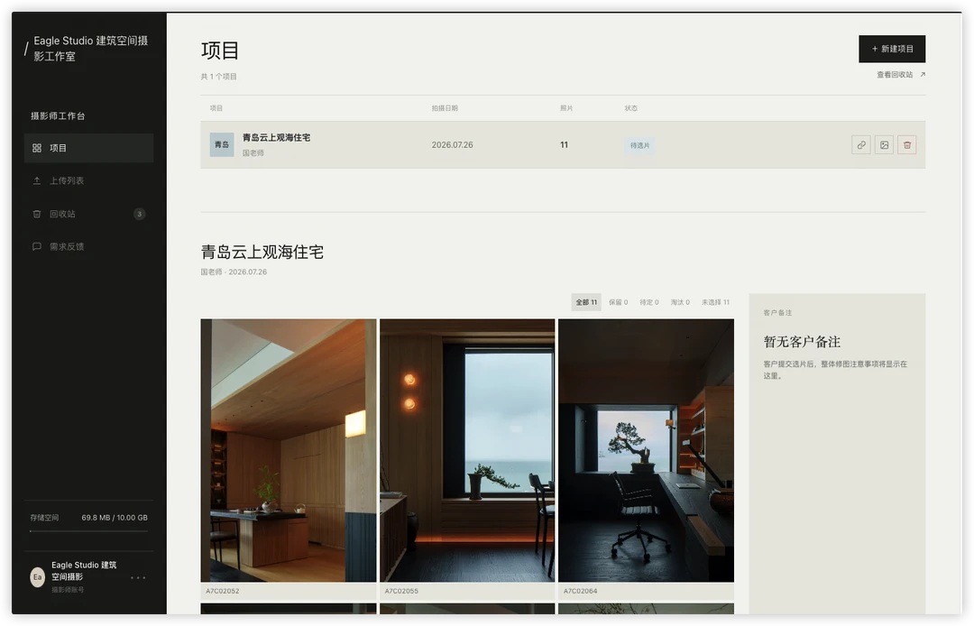Click the 摄影师工作台 sidebar heading
The image size is (974, 626).
[x=58, y=116]
